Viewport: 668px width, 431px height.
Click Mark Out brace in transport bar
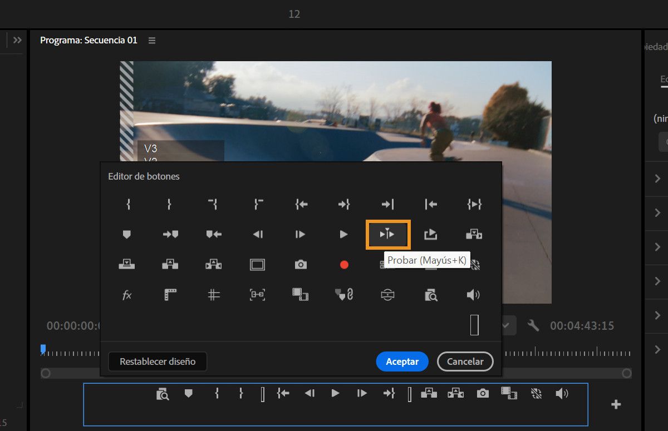[241, 394]
